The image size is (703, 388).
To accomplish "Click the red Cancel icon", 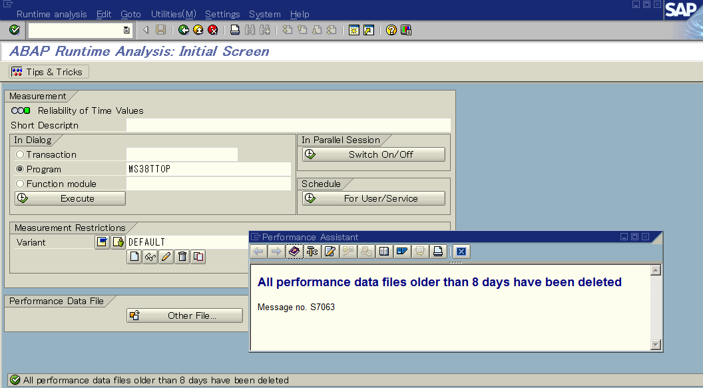I will click(213, 30).
